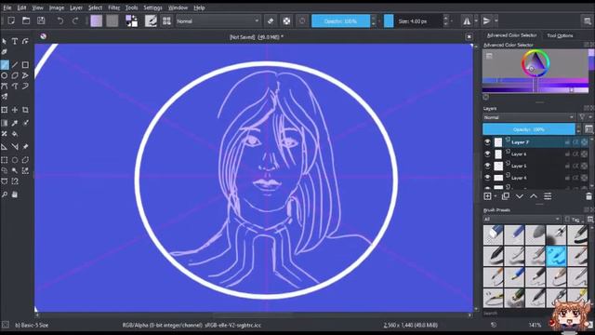Select the Gradient tool
The height and width of the screenshot is (335, 595).
tap(4, 123)
